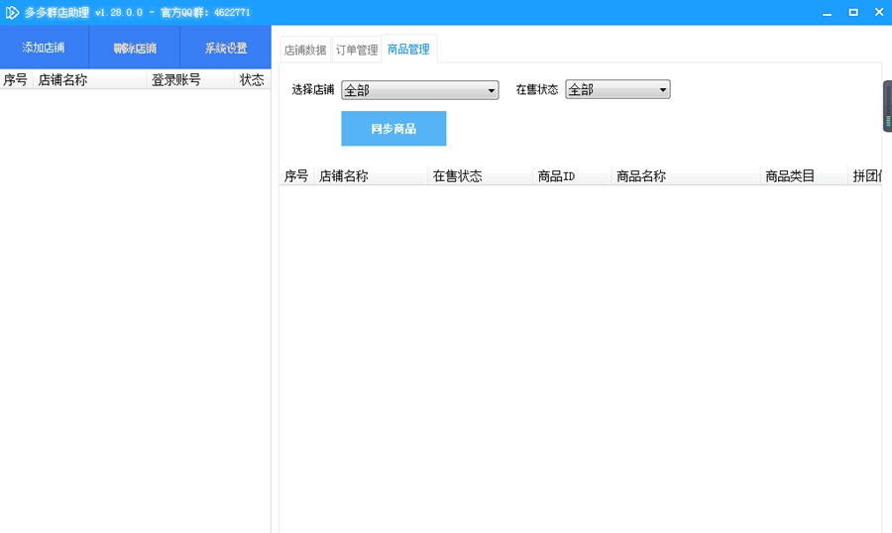Click the 添加店铺 button

point(44,48)
